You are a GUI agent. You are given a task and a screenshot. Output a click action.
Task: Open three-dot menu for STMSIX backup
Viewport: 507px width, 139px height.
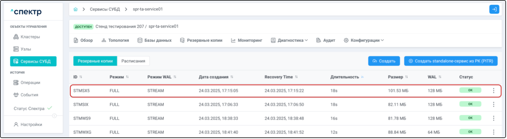(494, 104)
